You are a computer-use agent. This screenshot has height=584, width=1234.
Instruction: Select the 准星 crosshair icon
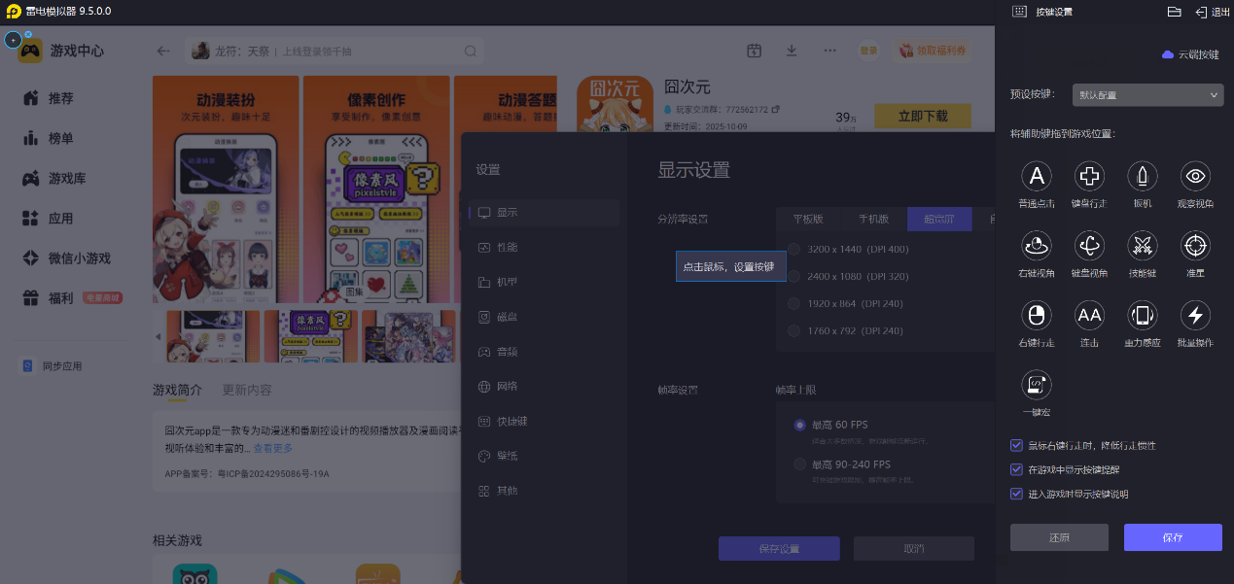click(x=1194, y=246)
